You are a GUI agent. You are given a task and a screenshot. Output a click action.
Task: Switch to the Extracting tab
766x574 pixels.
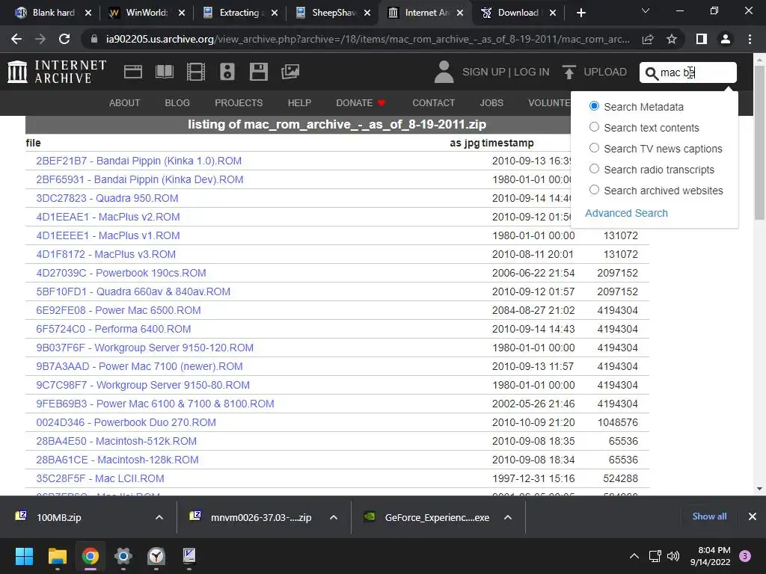point(239,13)
